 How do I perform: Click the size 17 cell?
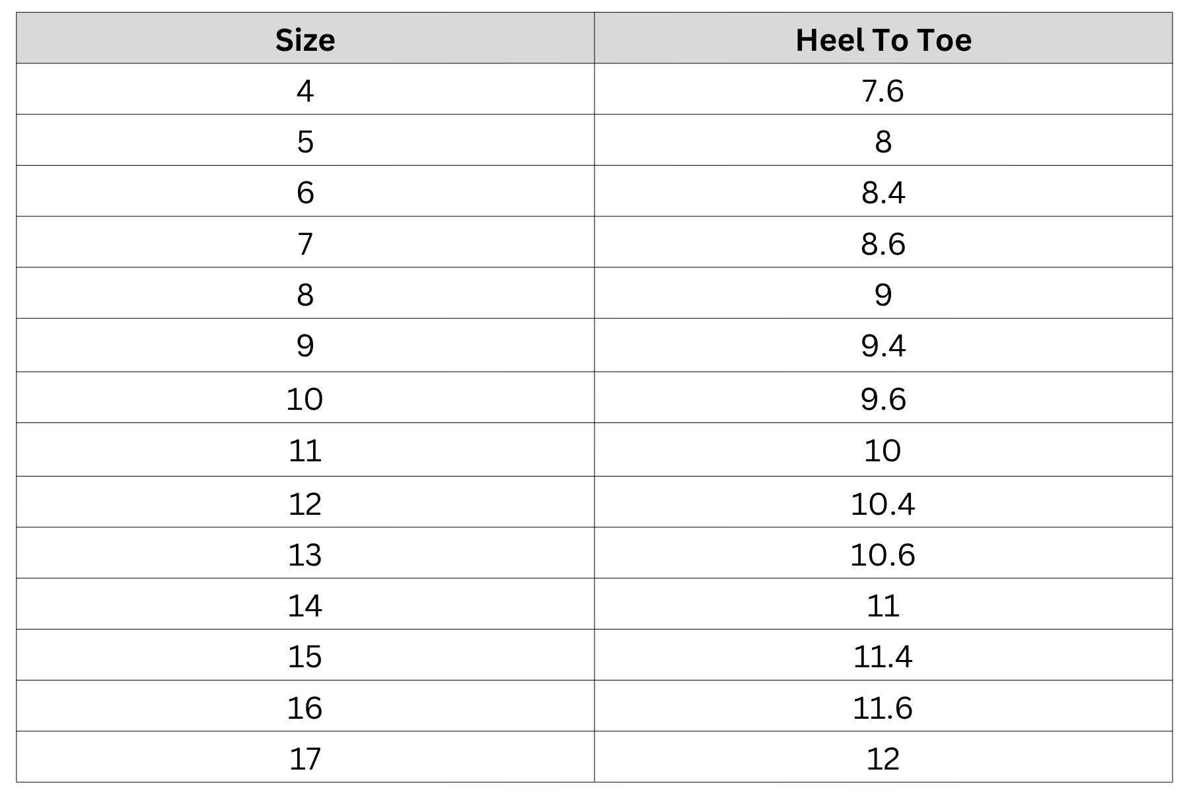[x=305, y=757]
